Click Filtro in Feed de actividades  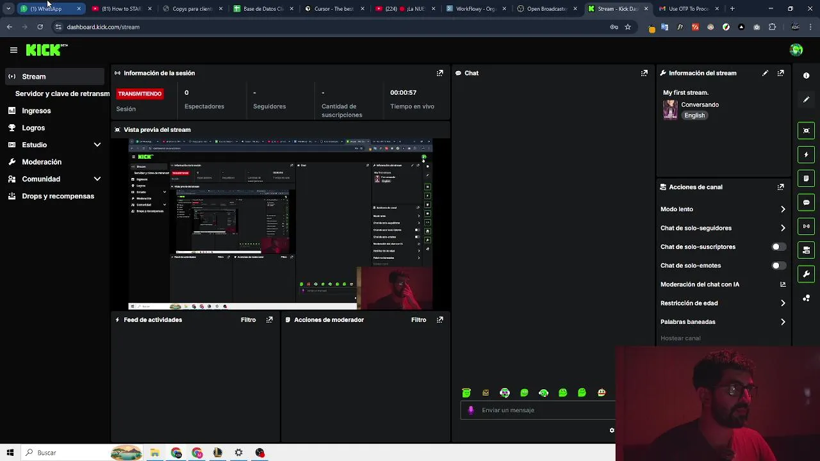tap(249, 319)
